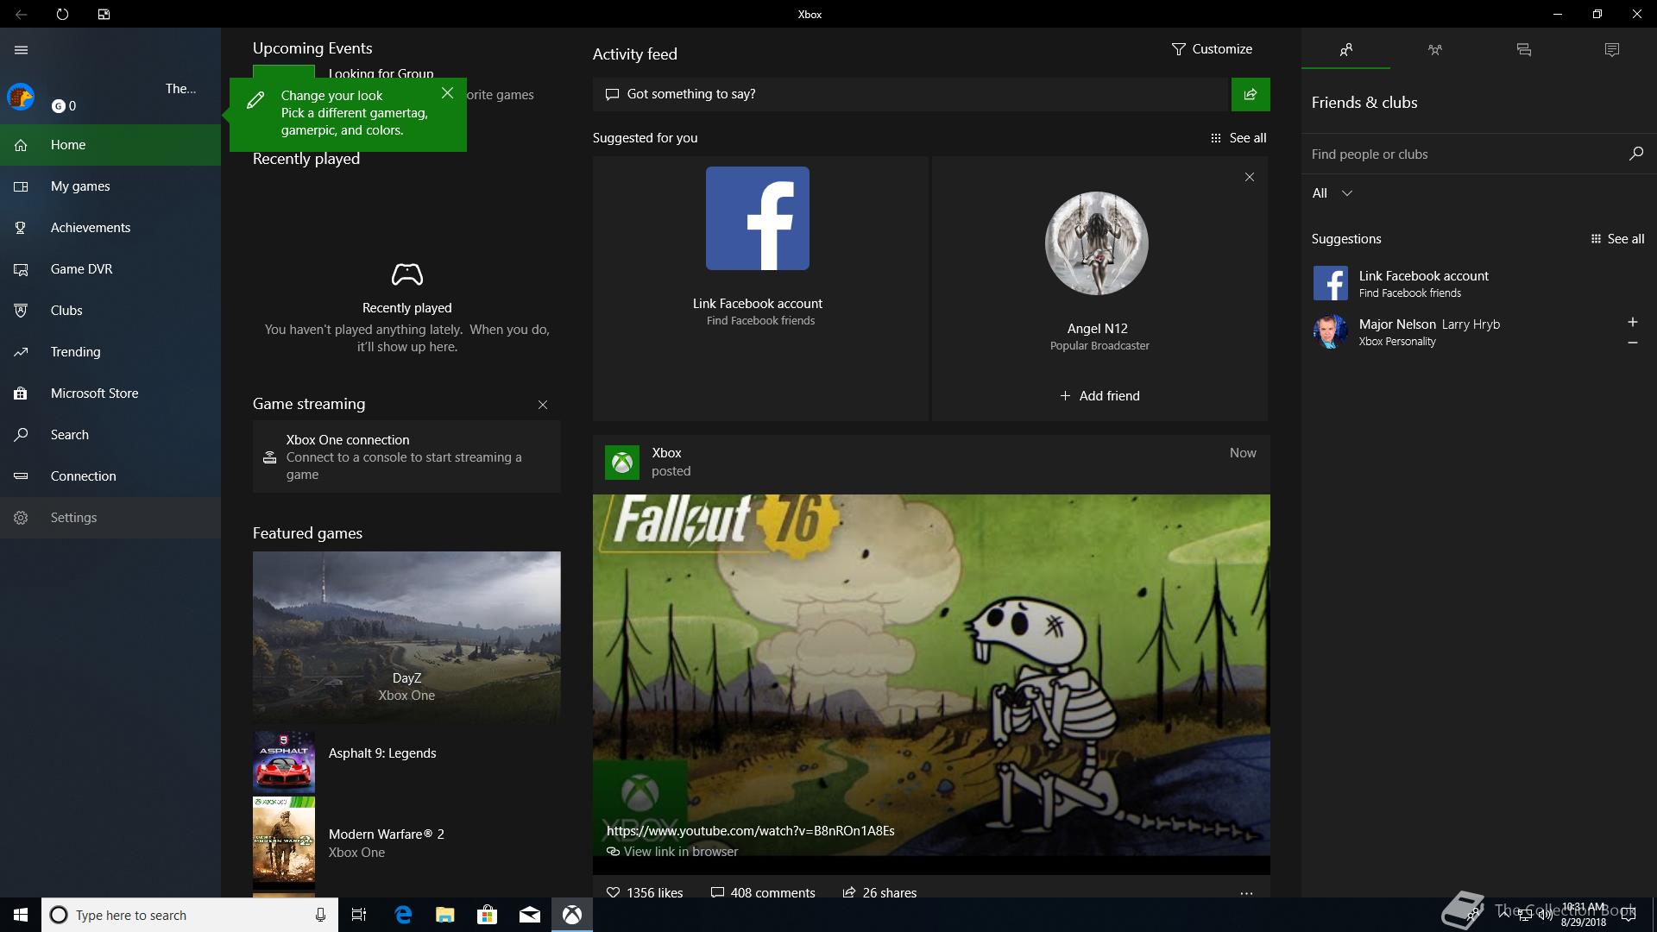
Task: Switch to Activity alerts tab icon
Action: point(1612,50)
